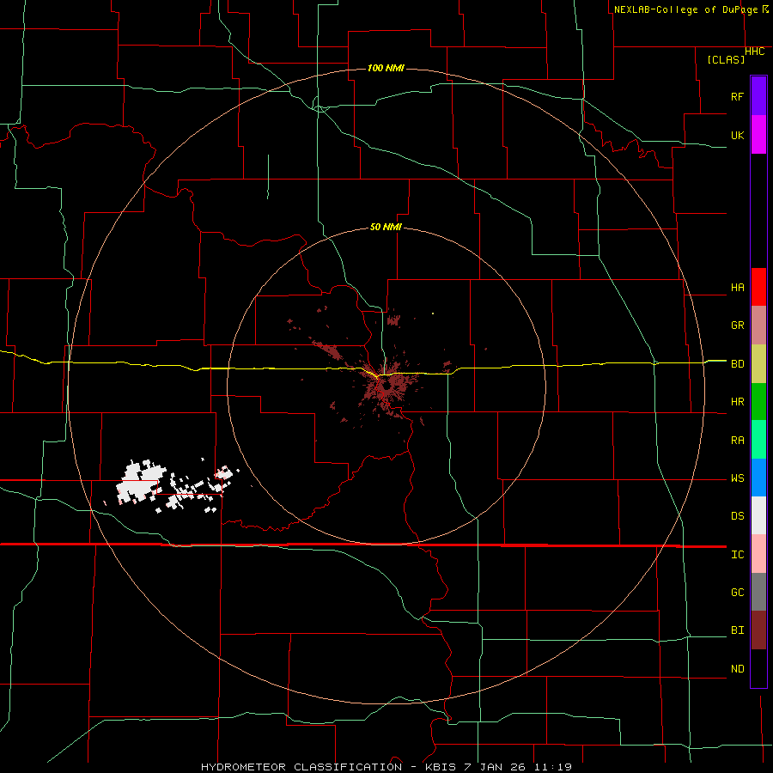This screenshot has width=773, height=773.
Task: Click the HA legend label
Action: click(x=737, y=288)
